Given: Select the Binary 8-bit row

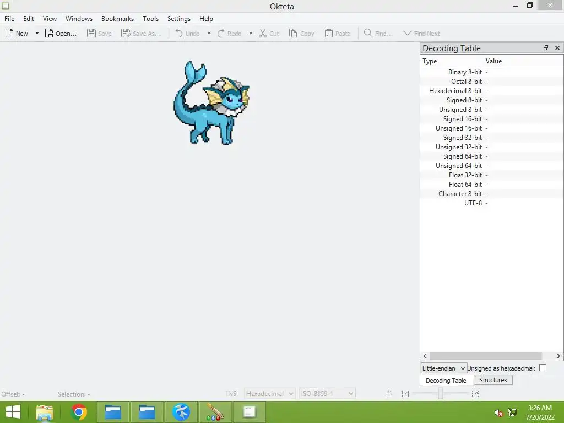Looking at the screenshot, I should coord(492,72).
